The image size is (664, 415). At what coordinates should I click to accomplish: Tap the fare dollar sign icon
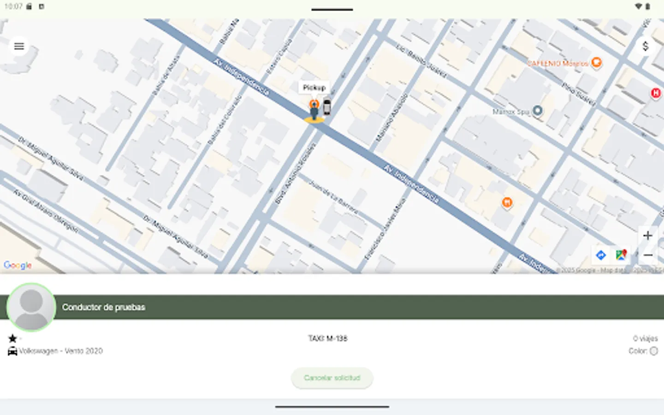coord(646,46)
